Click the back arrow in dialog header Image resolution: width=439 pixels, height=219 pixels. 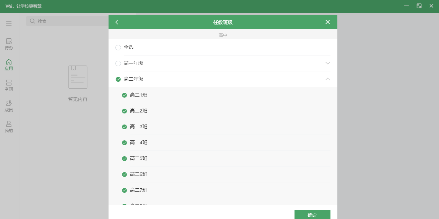(x=117, y=22)
